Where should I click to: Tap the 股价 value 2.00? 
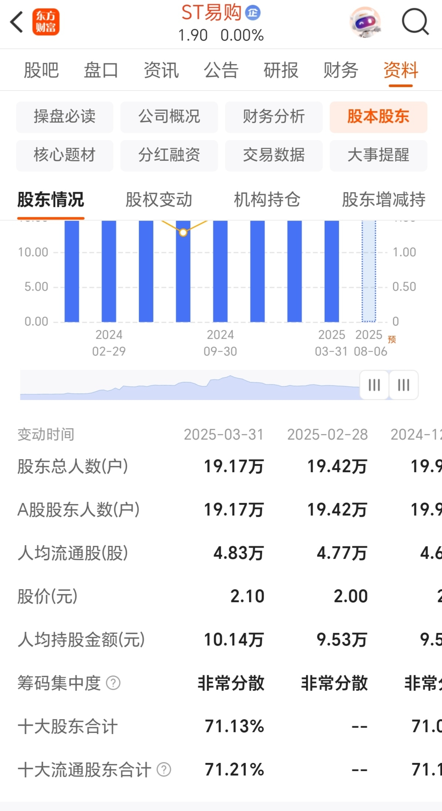tap(351, 596)
